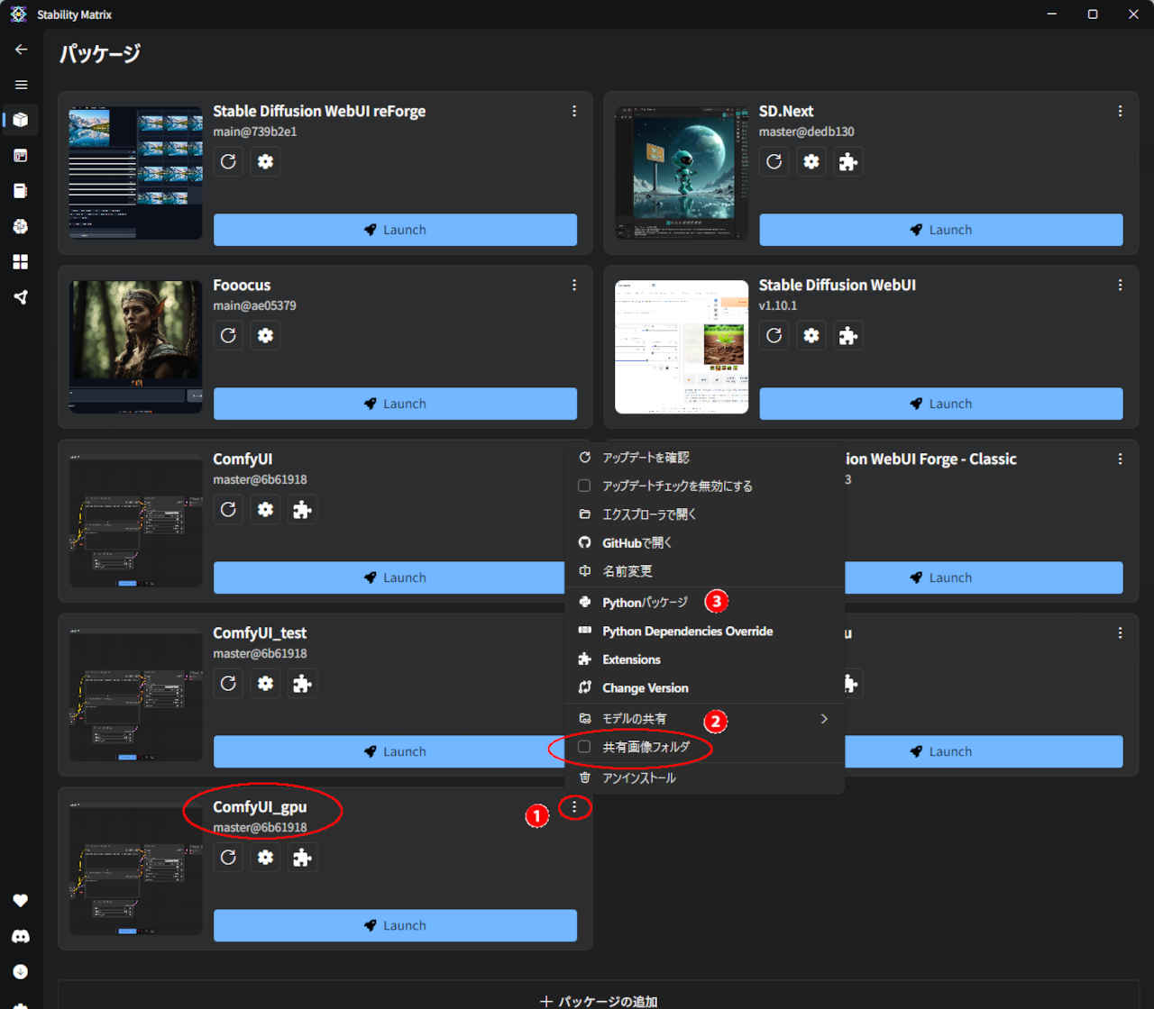Open the downloads arrow icon in sidebar

coord(21,972)
